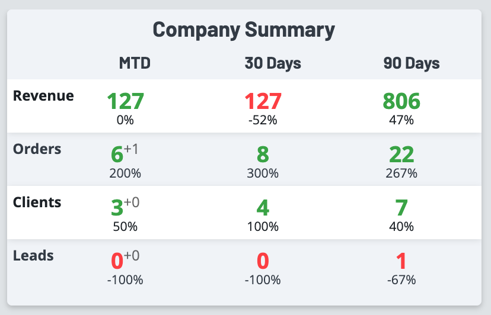Click the red 30 Days Revenue value 127
Image resolution: width=491 pixels, height=315 pixels.
pos(263,101)
